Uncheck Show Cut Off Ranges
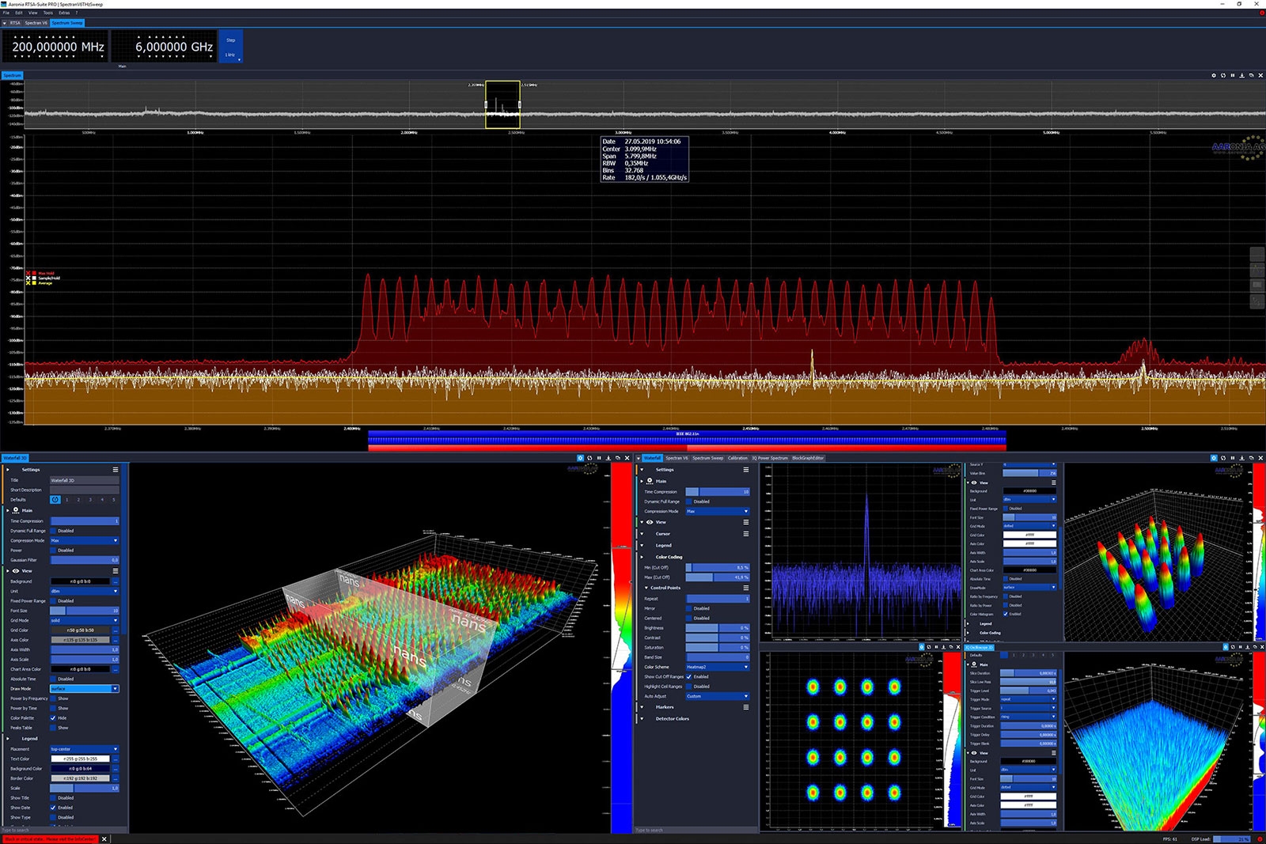 point(688,677)
